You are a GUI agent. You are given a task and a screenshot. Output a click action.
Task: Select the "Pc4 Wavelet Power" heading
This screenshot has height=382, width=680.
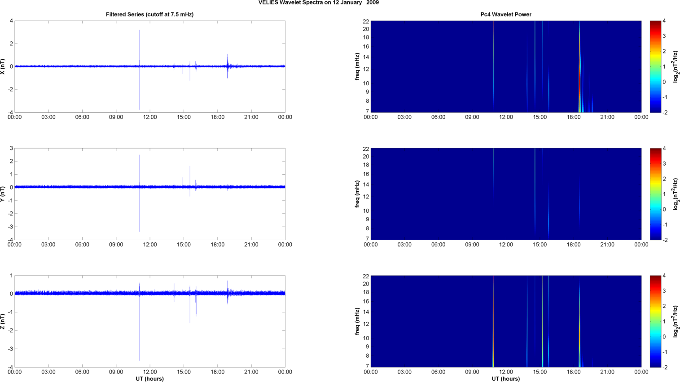[x=506, y=14]
